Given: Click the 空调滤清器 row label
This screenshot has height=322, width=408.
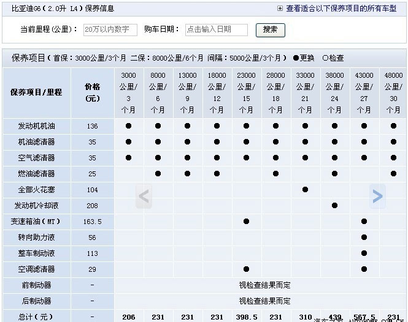Looking at the screenshot, I should [x=36, y=269].
